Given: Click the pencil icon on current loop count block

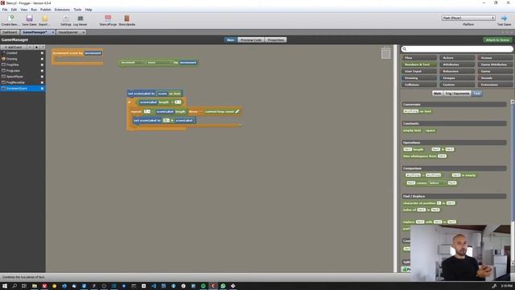Looking at the screenshot, I should 237,111.
